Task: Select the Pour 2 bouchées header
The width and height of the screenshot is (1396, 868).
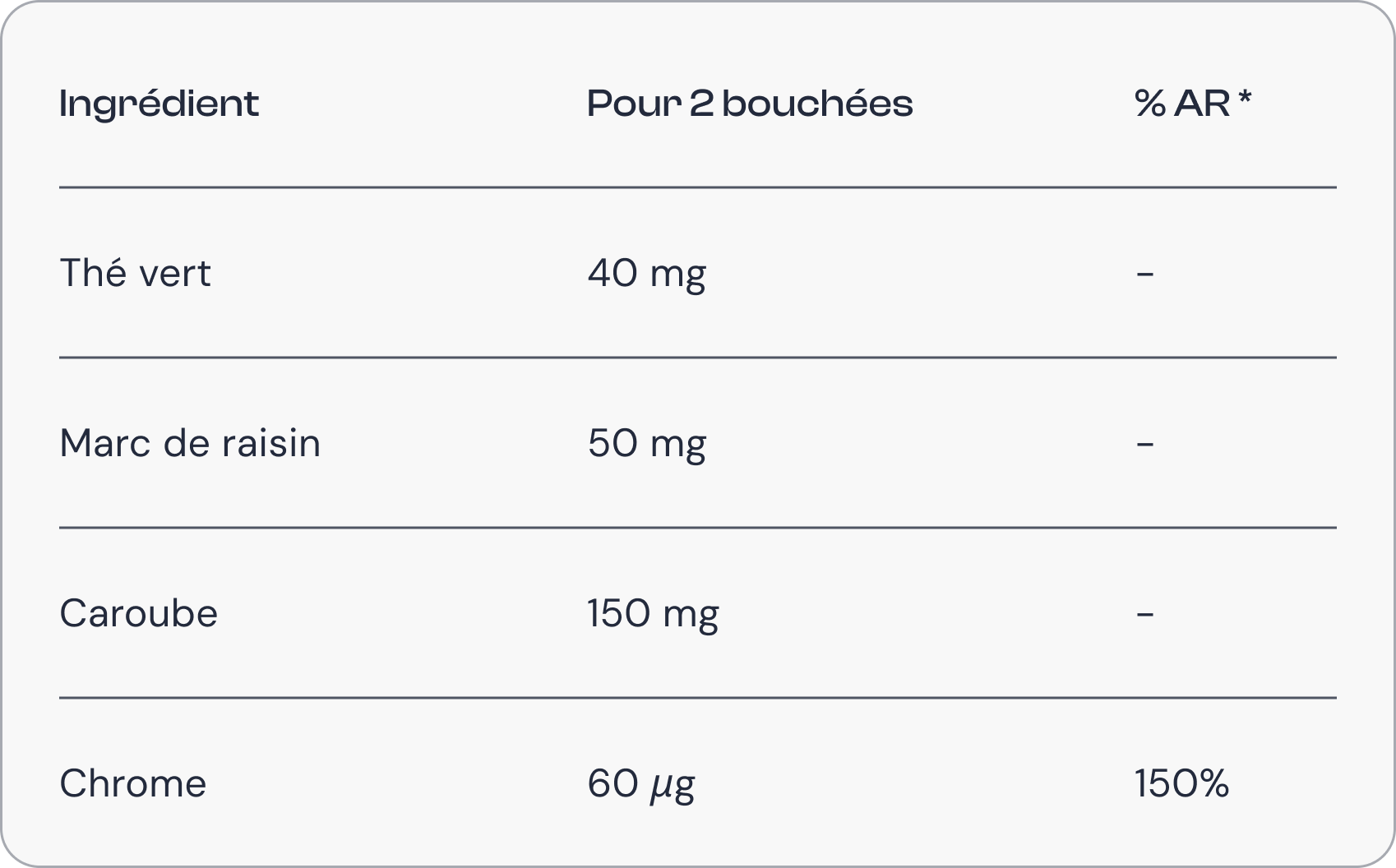Action: pos(749,104)
